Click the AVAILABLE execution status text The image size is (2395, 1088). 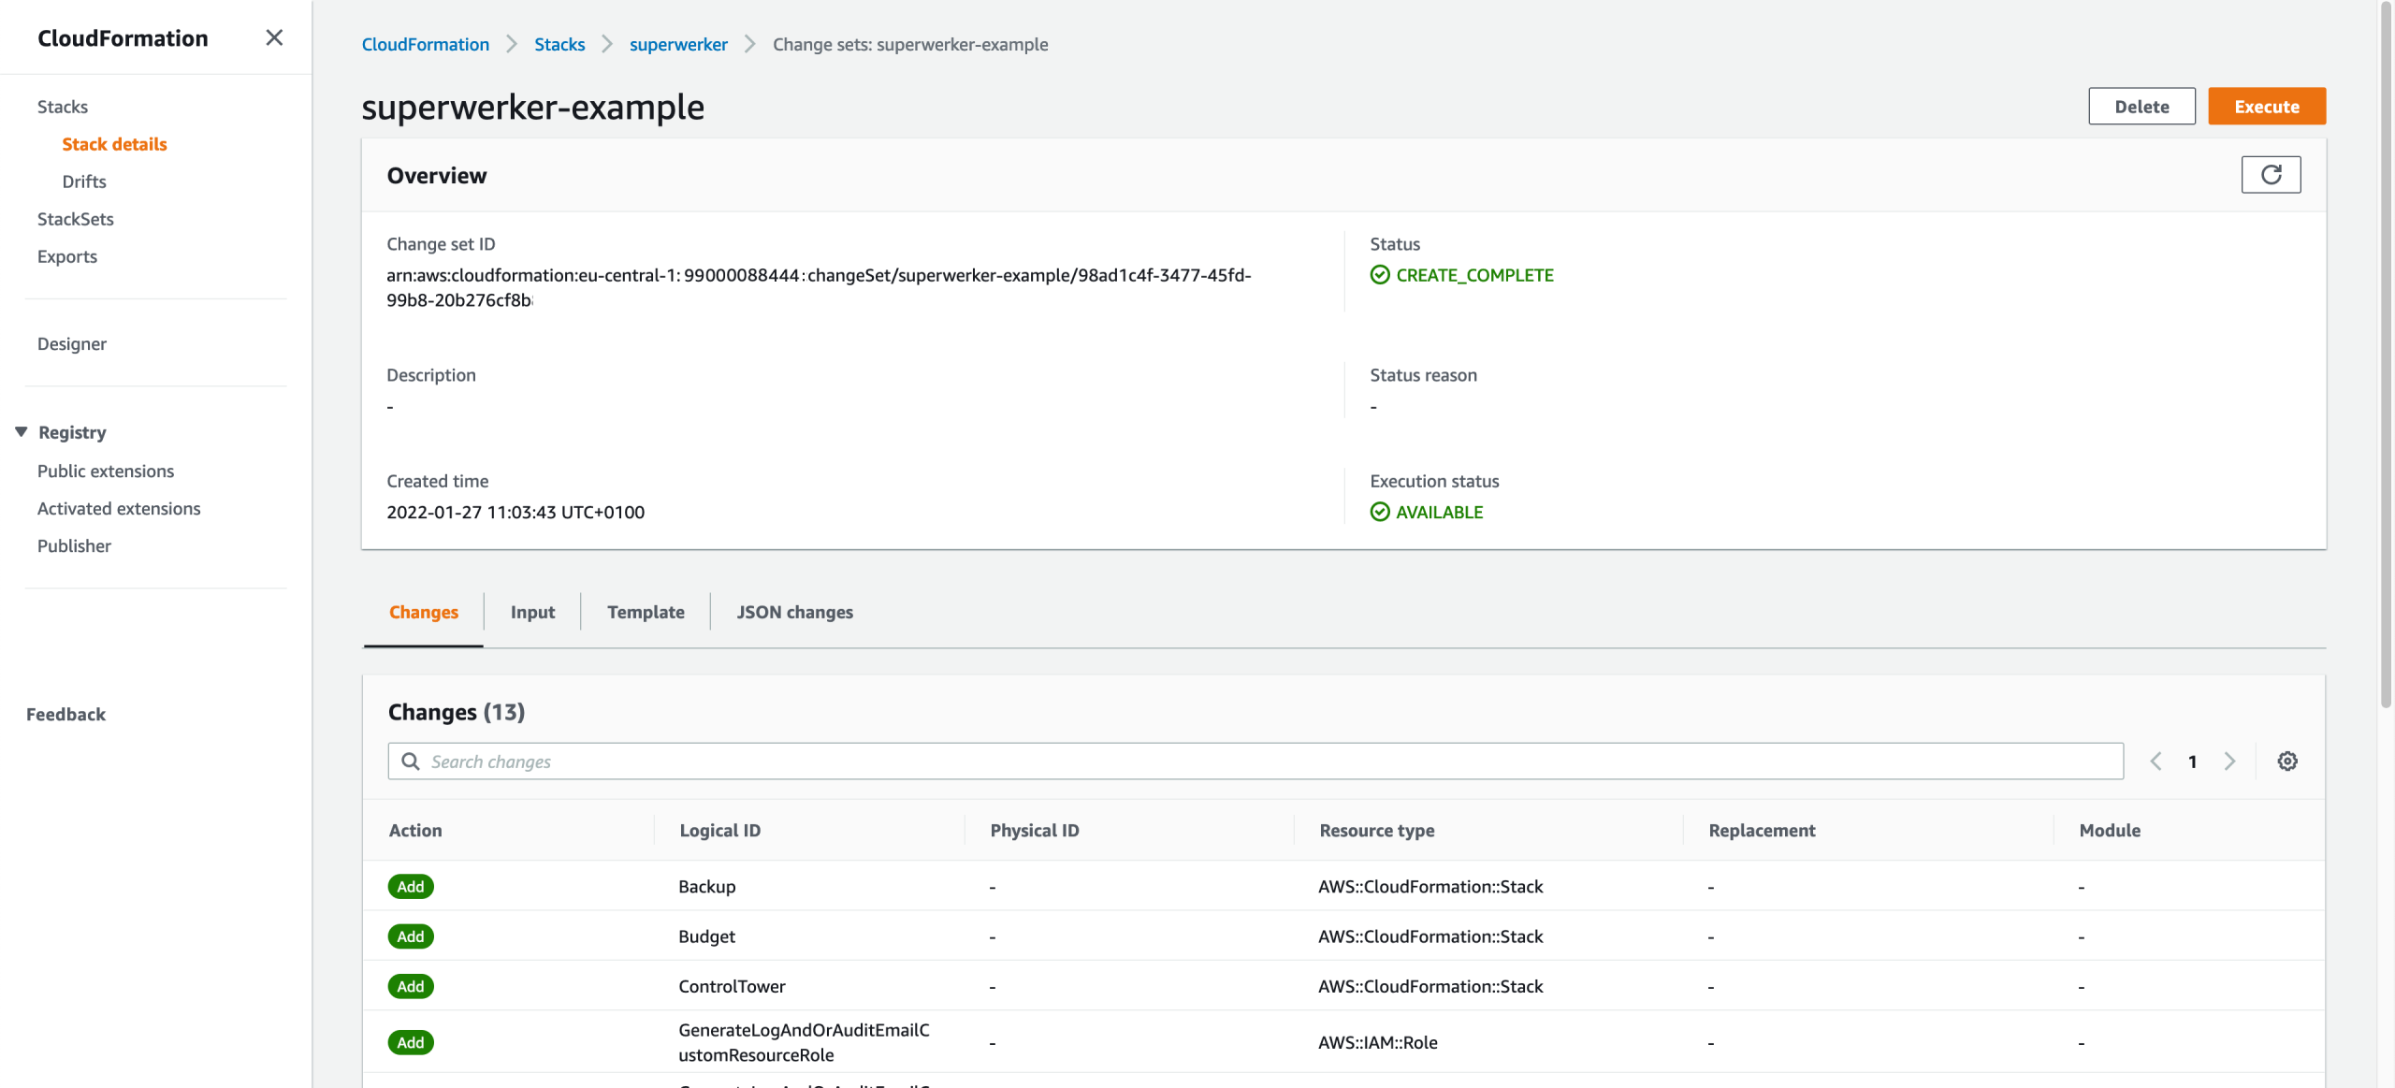[x=1440, y=513]
